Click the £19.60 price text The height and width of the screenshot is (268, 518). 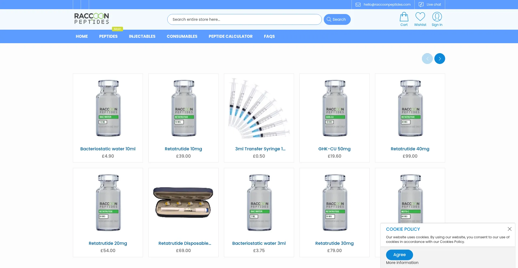[x=335, y=156]
